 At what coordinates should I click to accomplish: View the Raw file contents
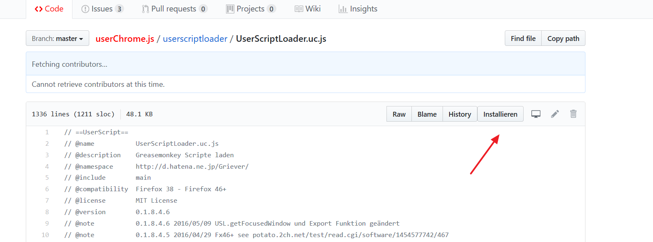click(x=399, y=114)
